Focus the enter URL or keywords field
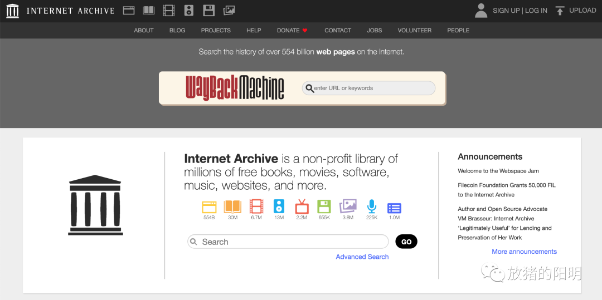 (368, 88)
